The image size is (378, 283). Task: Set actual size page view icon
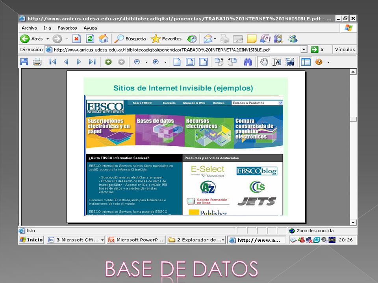tap(177, 62)
